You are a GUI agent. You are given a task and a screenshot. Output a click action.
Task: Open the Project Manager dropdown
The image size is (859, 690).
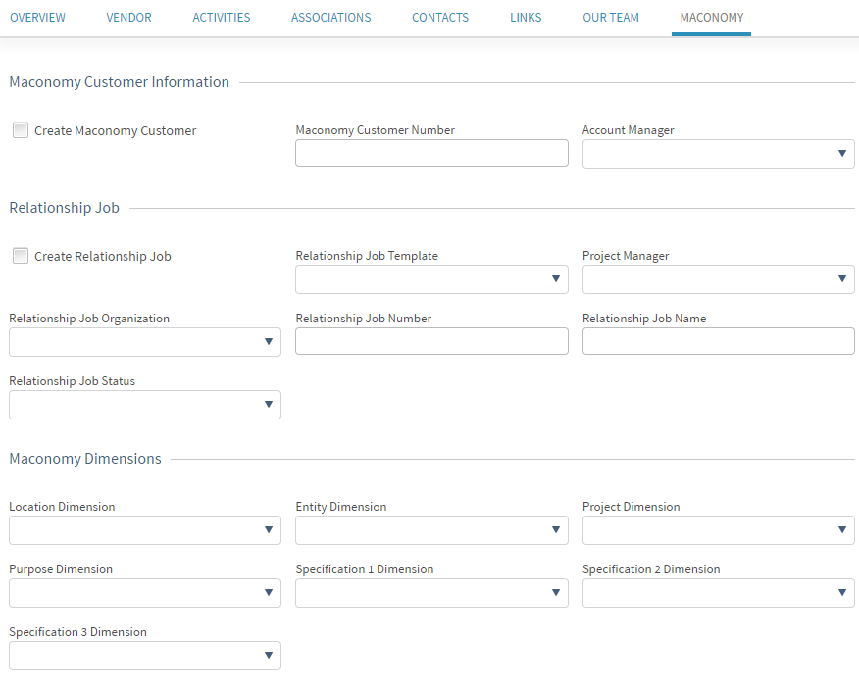coord(718,279)
